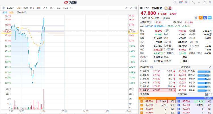The image size is (213, 114).
Task: Select the 11:04:33 tick trade row
Action: (157, 82)
